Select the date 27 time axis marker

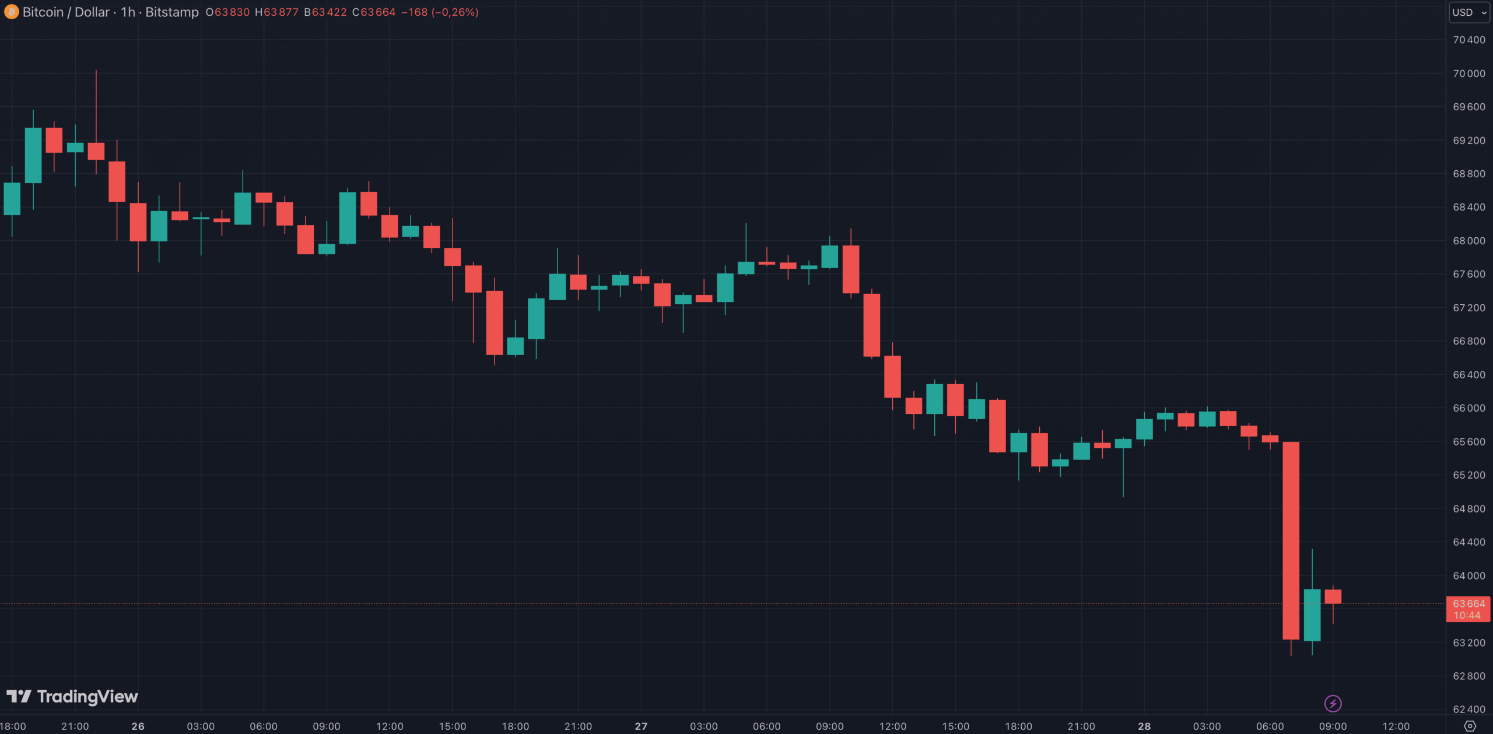pos(641,726)
